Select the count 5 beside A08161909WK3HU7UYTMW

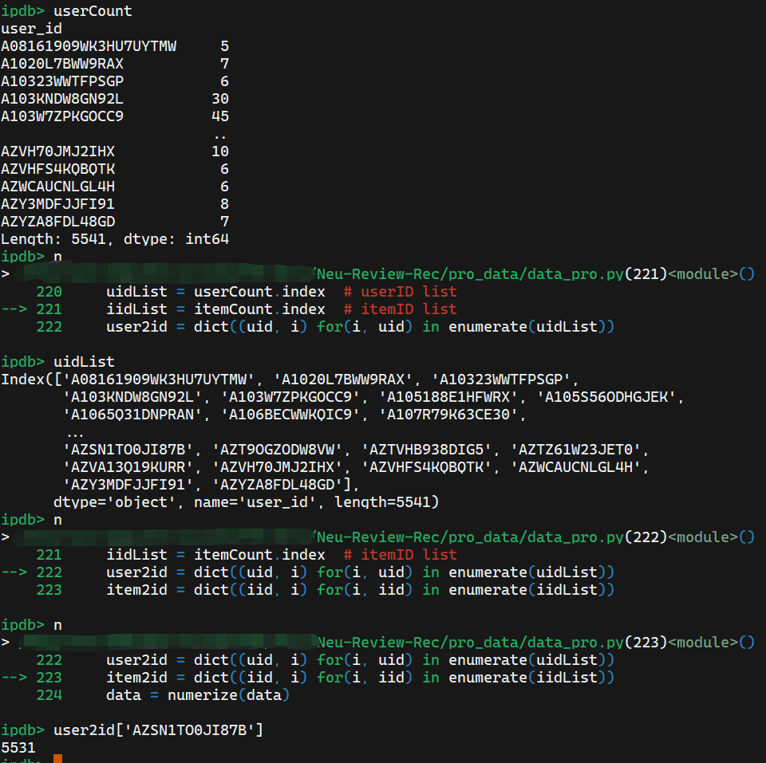coord(225,46)
